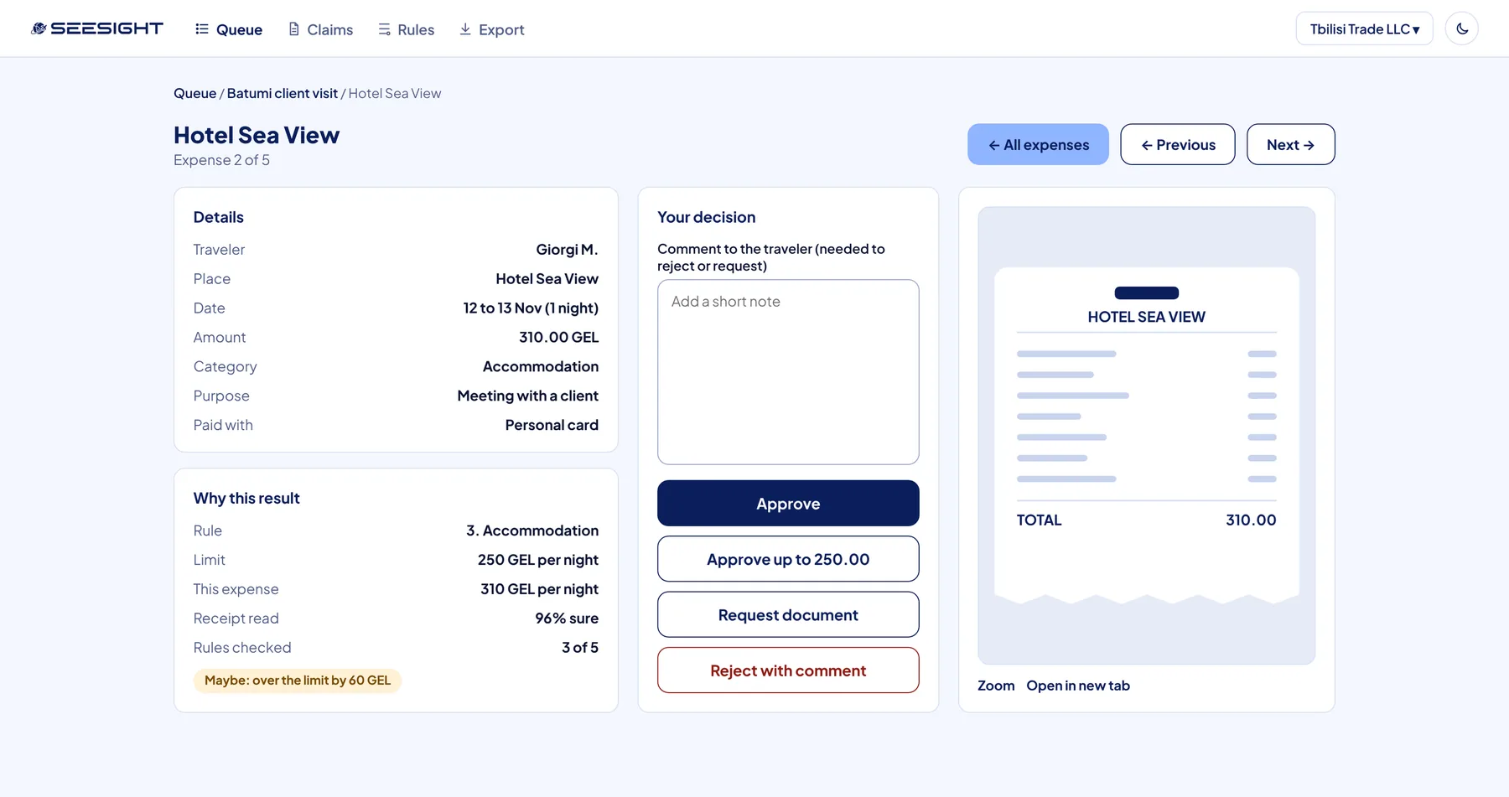
Task: Click the Hotel Sea View receipt image
Action: pyautogui.click(x=1146, y=436)
